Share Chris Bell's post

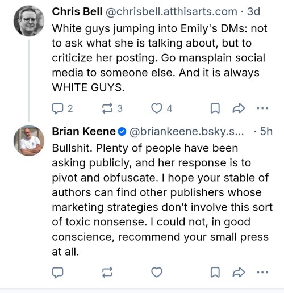pos(239,108)
